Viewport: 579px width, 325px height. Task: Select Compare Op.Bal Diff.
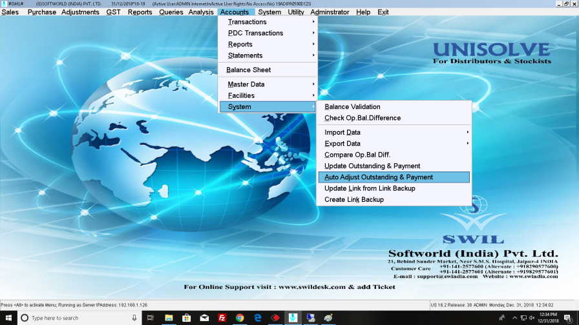tap(394, 155)
